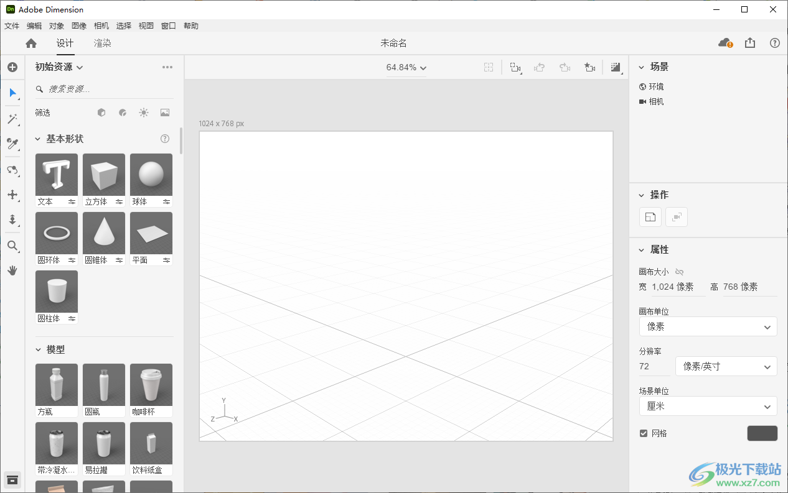This screenshot has height=493, width=788.
Task: Click the grid color swatch
Action: [762, 433]
